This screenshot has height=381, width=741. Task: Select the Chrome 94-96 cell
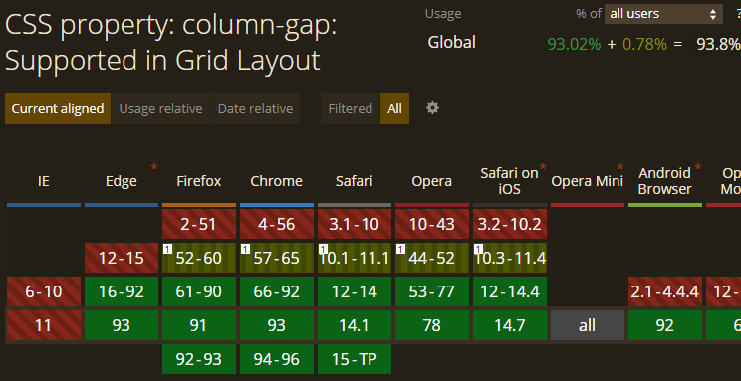pyautogui.click(x=277, y=359)
